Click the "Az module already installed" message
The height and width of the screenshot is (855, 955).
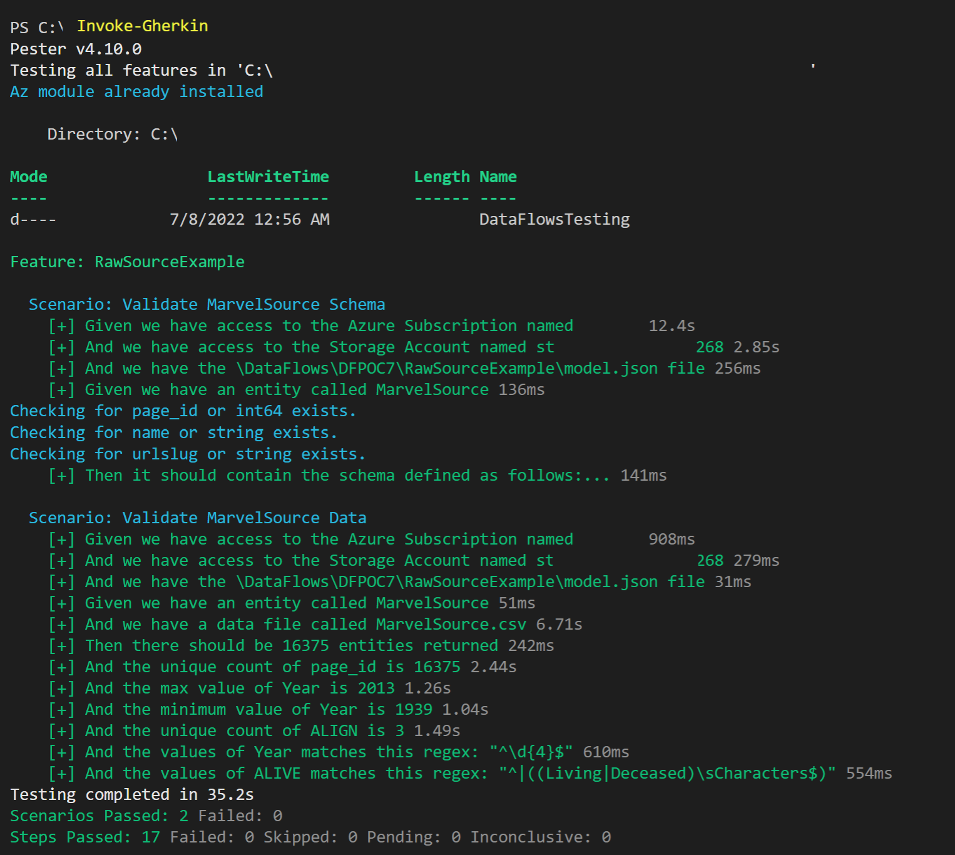[137, 91]
